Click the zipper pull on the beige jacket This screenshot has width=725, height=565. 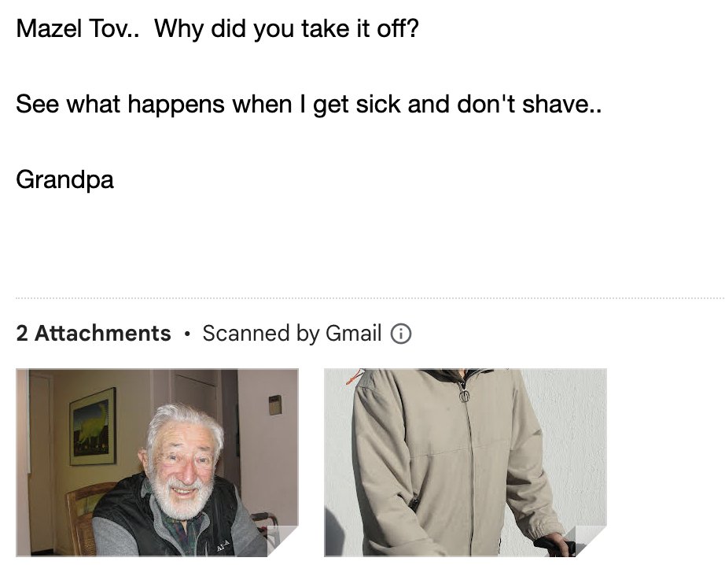coord(464,395)
